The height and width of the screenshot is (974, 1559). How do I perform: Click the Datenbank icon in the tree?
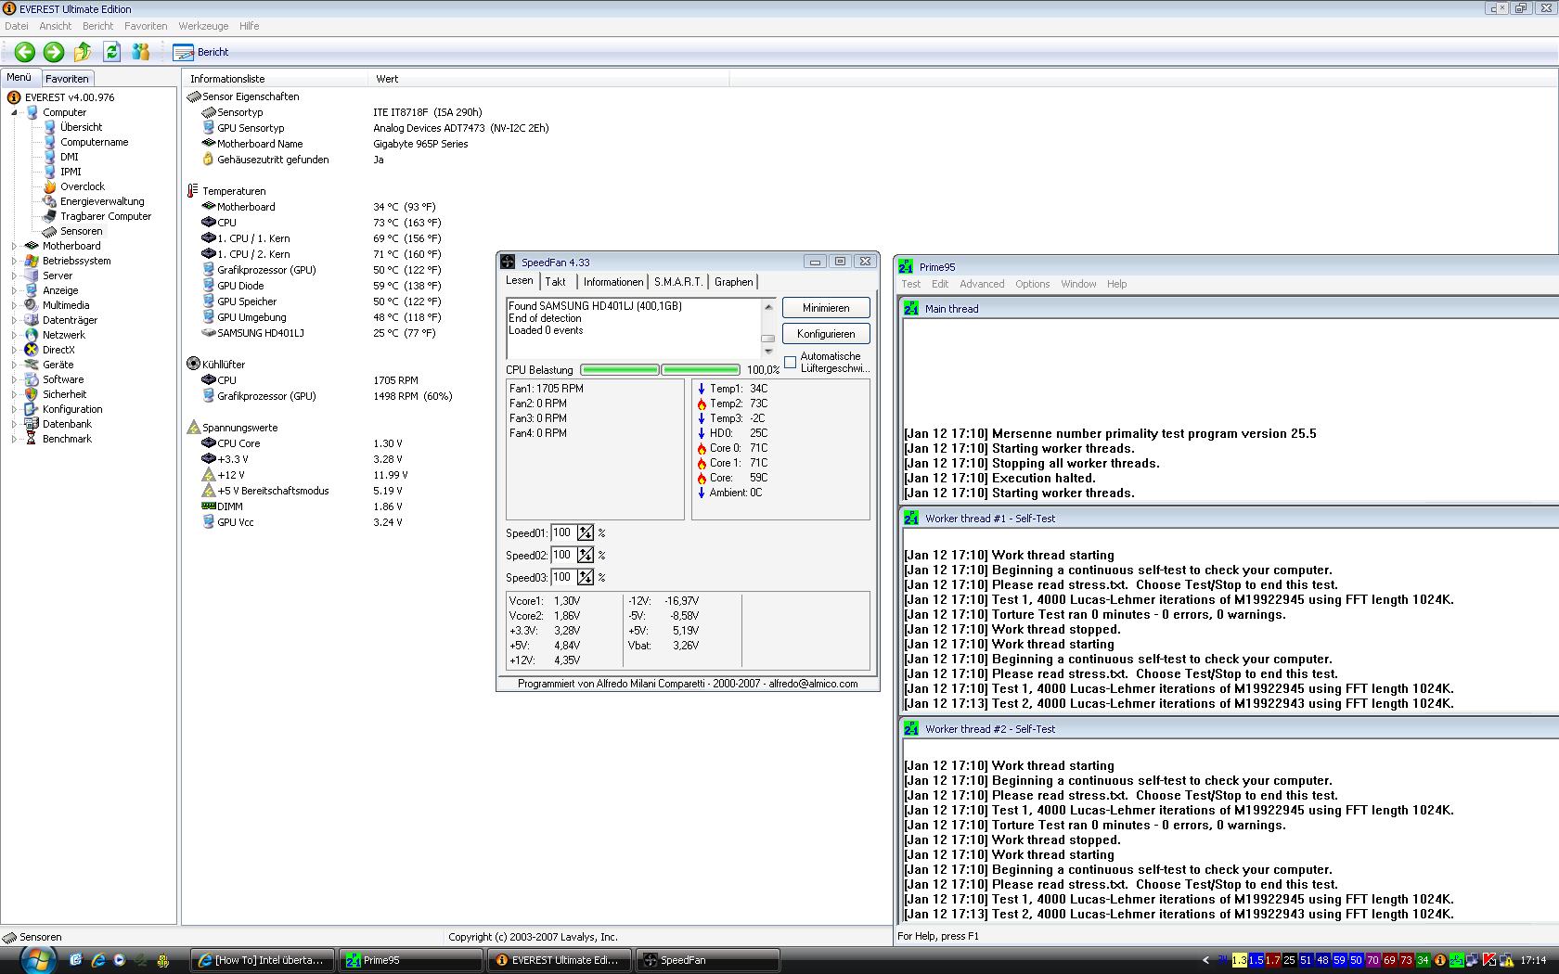32,424
